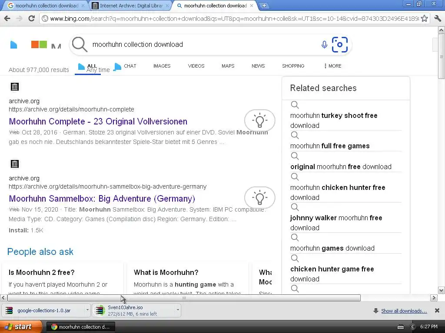Open Moorhuhn Sammelbox: Big Adventure (Germany) link
The width and height of the screenshot is (445, 333).
coord(102,199)
